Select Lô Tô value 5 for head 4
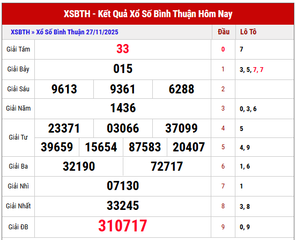296x240 pixels. pyautogui.click(x=241, y=129)
